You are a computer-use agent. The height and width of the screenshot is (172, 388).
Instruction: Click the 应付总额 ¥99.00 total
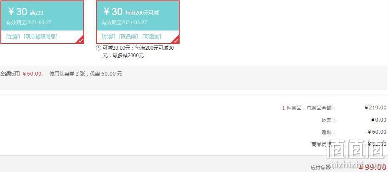tap(373, 167)
